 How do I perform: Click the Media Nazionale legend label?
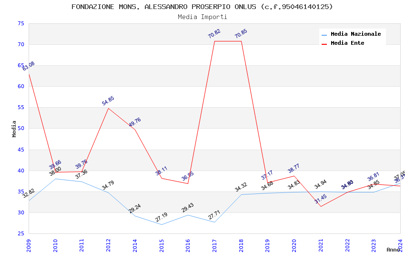[355, 34]
